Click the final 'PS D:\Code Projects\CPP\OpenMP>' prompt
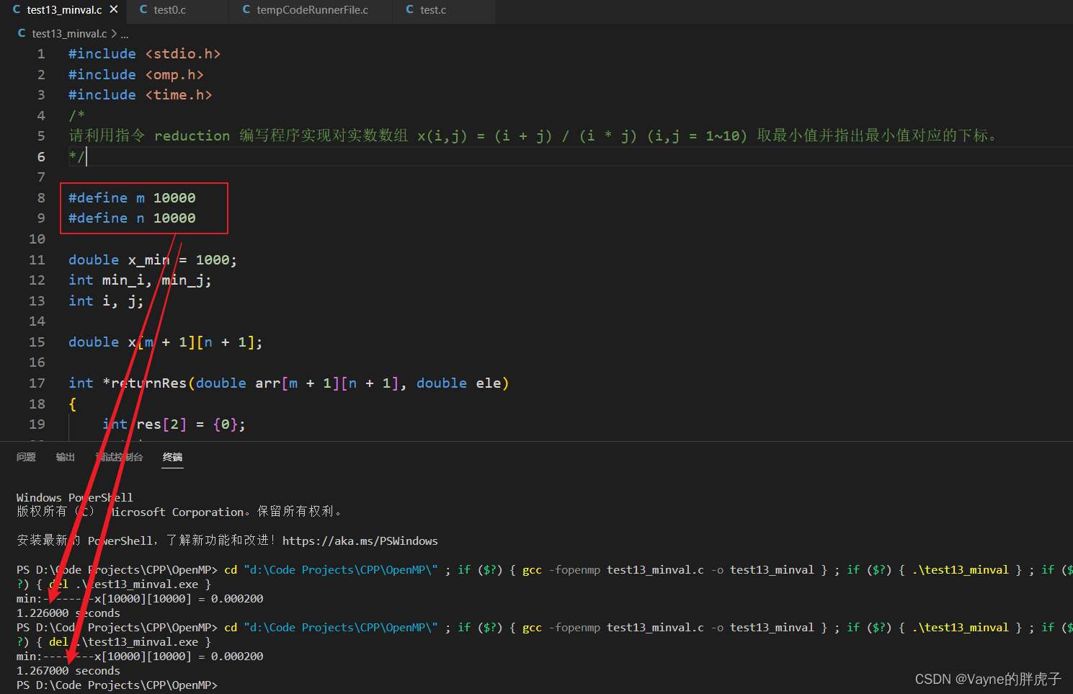The width and height of the screenshot is (1073, 694). point(117,685)
